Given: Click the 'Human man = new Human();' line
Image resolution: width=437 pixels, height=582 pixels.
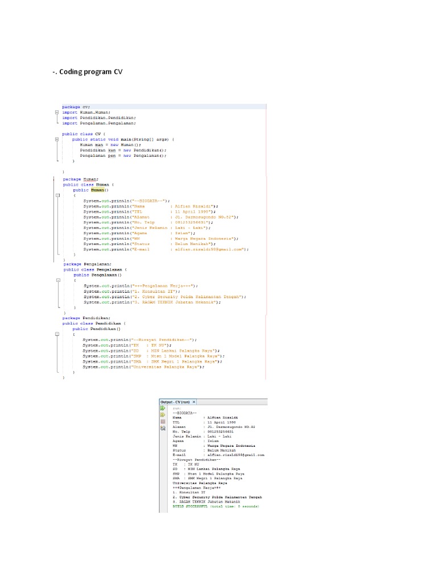Looking at the screenshot, I should tap(110, 145).
